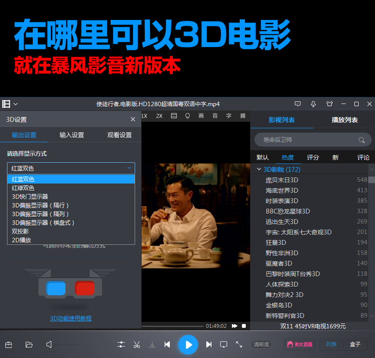This screenshot has width=375, height=358.
Task: Open 宇宙: 太阳系七大奇观3D entry
Action: 299,232
